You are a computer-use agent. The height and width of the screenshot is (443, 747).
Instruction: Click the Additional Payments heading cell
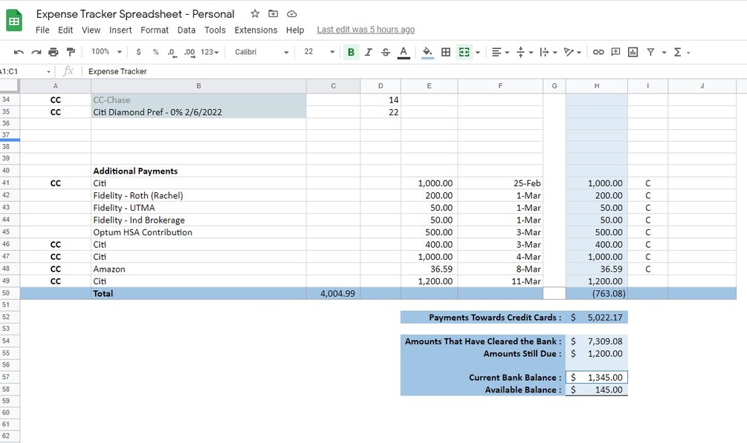[198, 171]
